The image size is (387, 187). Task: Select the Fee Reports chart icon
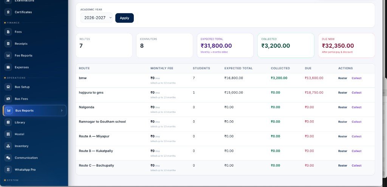click(x=8, y=55)
